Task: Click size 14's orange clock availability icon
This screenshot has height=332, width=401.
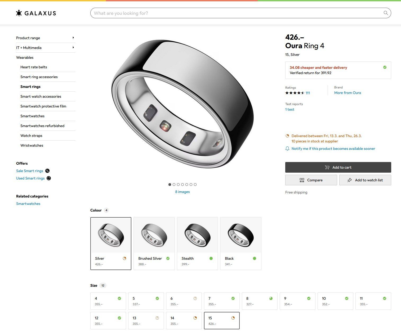Action: pos(195,318)
